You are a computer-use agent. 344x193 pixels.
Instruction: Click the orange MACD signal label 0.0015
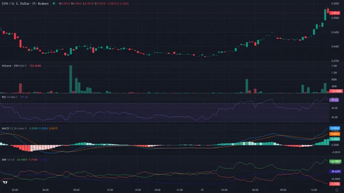coord(335,134)
